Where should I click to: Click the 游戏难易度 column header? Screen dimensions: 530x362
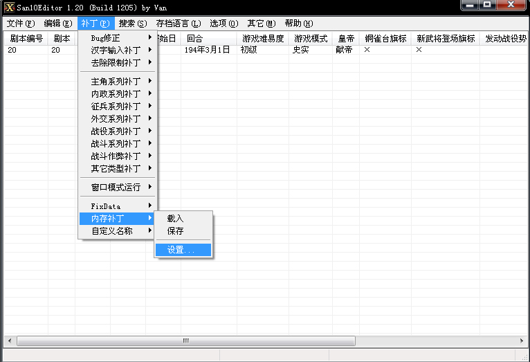click(263, 39)
